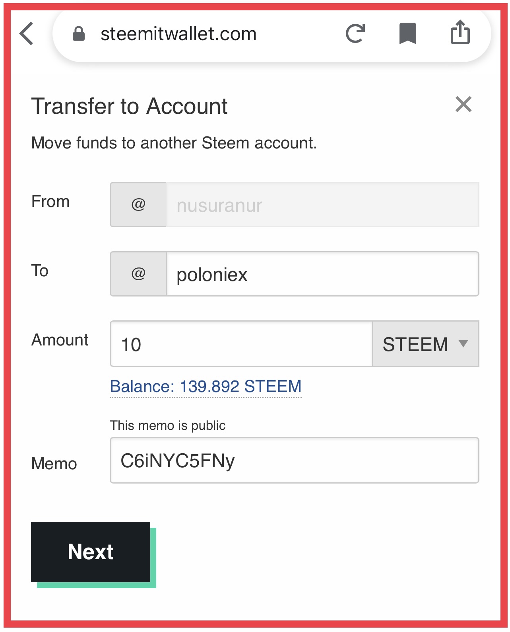The height and width of the screenshot is (632, 510).
Task: Reload the steemitwallet page
Action: point(355,33)
